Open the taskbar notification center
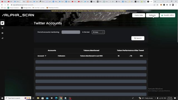Screen dimensions: 178x100 click(175, 98)
